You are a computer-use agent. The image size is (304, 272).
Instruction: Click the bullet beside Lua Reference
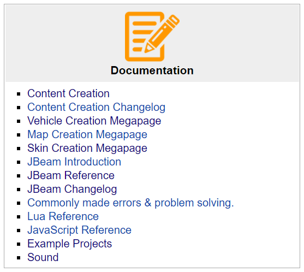pos(19,217)
